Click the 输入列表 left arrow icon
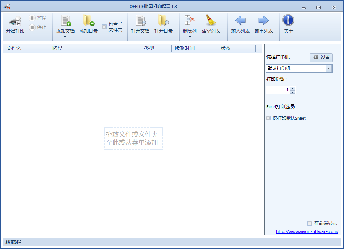 pos(240,20)
